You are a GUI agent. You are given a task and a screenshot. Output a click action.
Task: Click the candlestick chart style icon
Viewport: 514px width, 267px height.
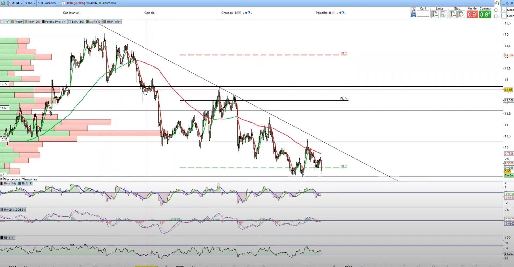(x=3, y=3)
